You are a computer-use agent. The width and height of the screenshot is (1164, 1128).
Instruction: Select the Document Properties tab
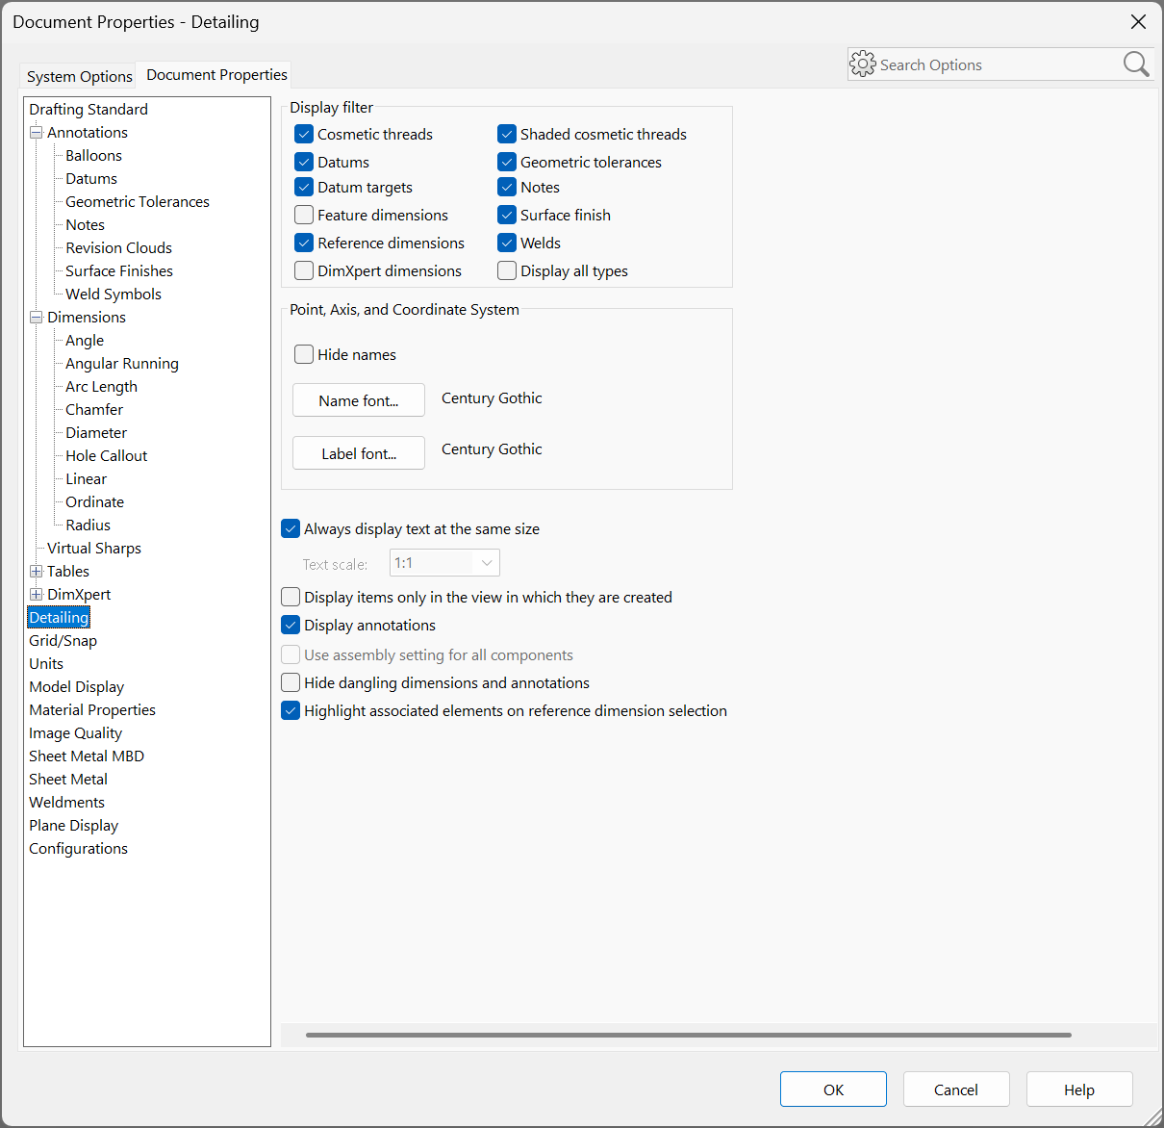click(x=216, y=74)
